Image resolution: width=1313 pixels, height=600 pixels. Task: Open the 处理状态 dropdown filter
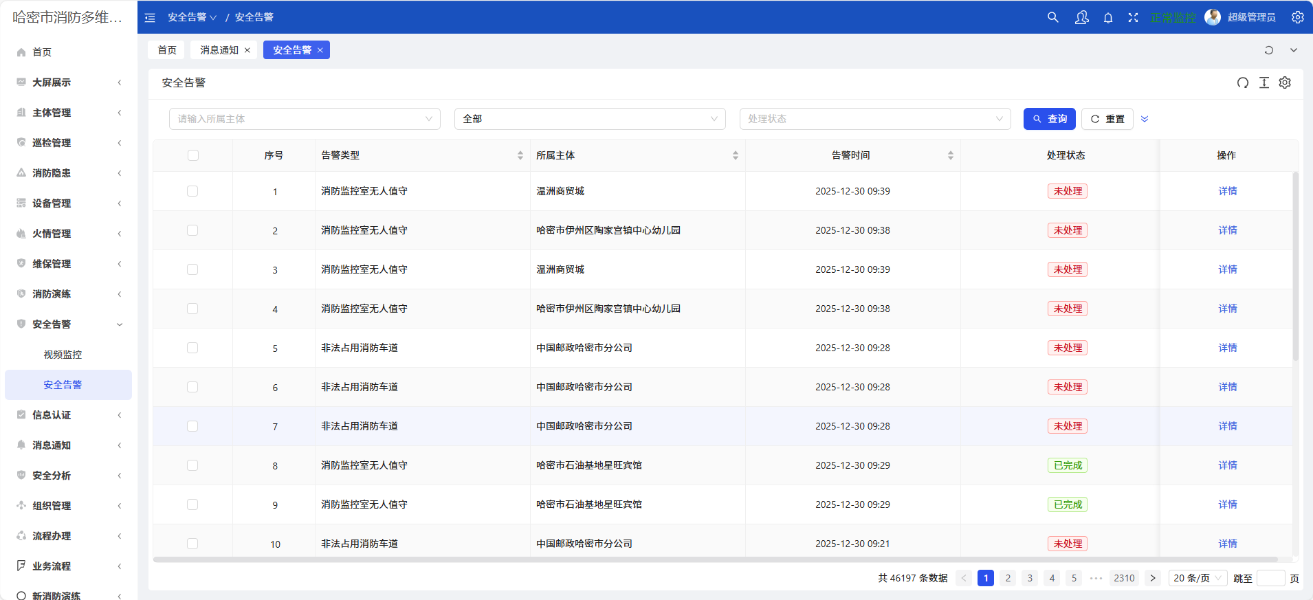[x=874, y=119]
